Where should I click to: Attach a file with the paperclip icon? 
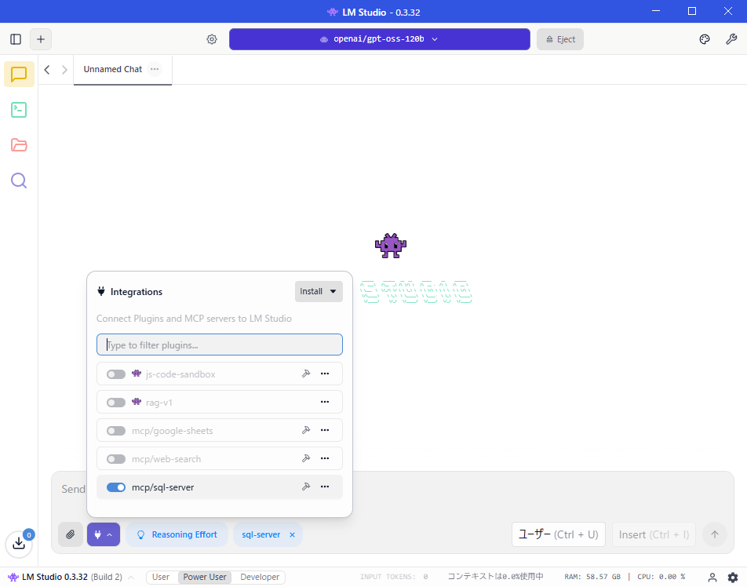(x=71, y=534)
